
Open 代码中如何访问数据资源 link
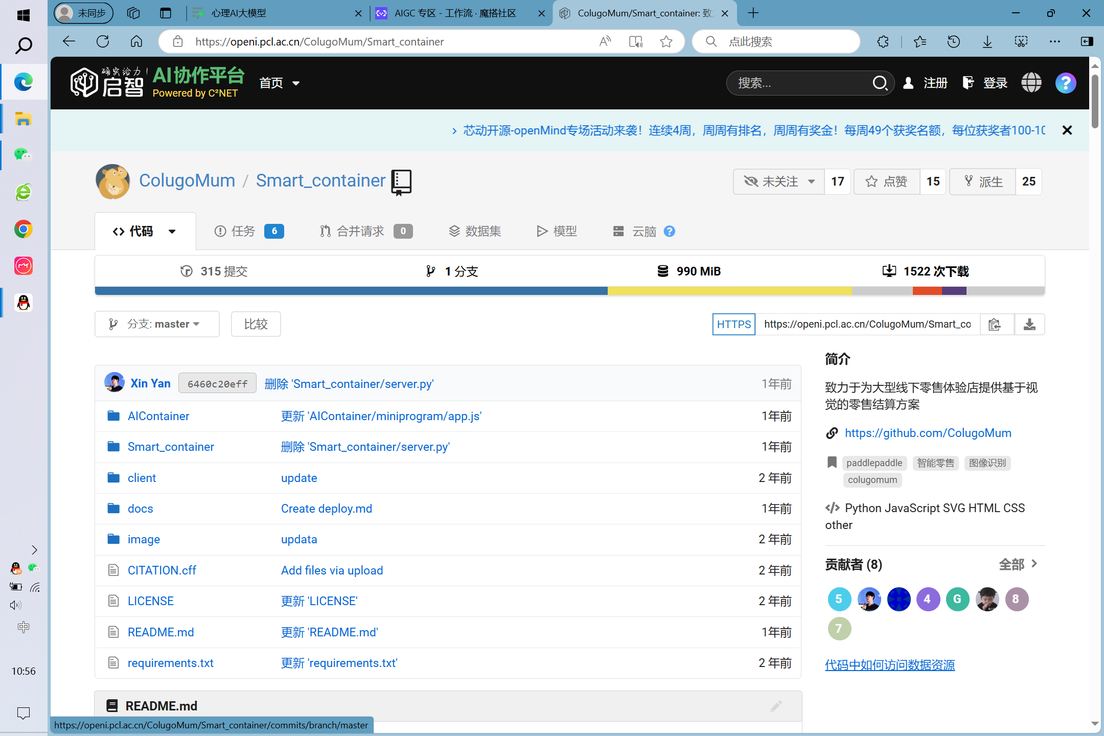[x=890, y=665]
